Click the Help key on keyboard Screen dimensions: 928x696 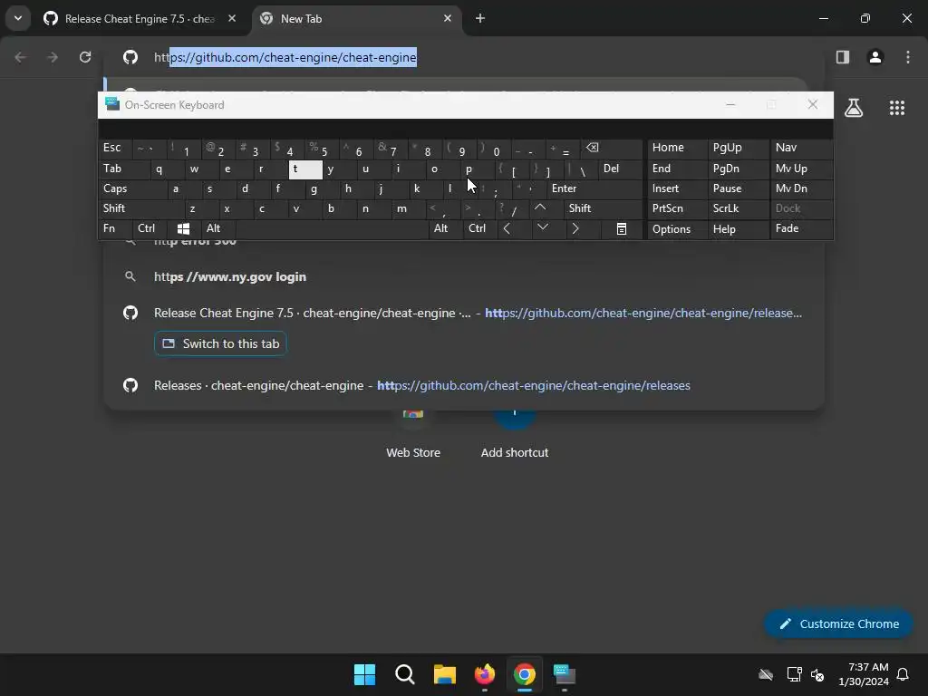point(738,229)
